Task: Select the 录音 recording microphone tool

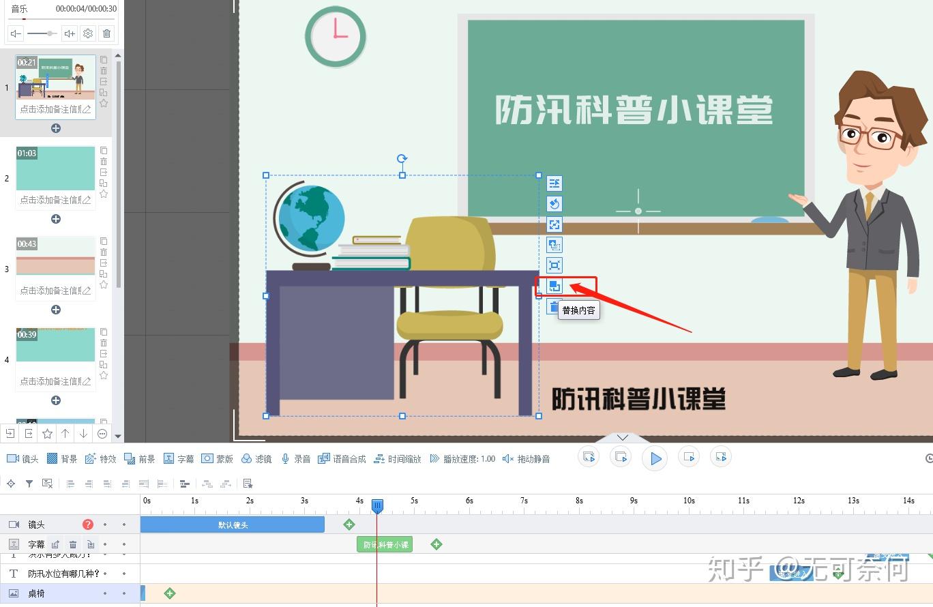Action: pos(295,459)
